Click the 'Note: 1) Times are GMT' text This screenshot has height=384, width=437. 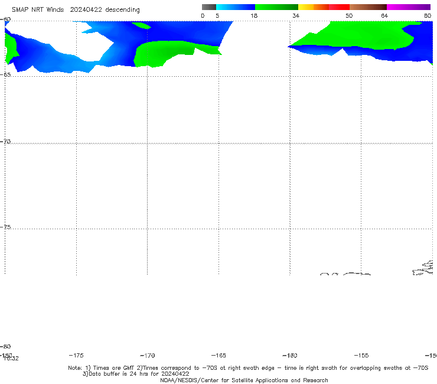(102, 368)
